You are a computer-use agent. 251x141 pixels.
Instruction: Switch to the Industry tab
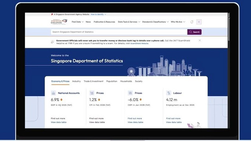pyautogui.click(x=76, y=81)
